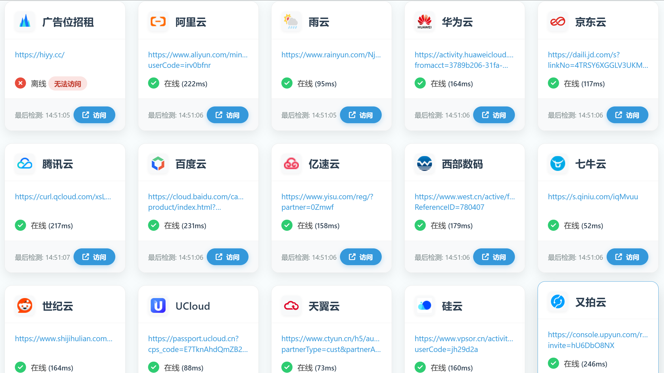Follow the vpsor.cn userCode link
The width and height of the screenshot is (664, 373).
[464, 344]
